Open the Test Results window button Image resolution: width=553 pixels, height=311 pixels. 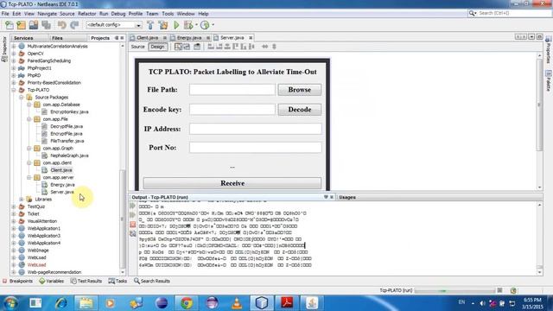pos(86,281)
